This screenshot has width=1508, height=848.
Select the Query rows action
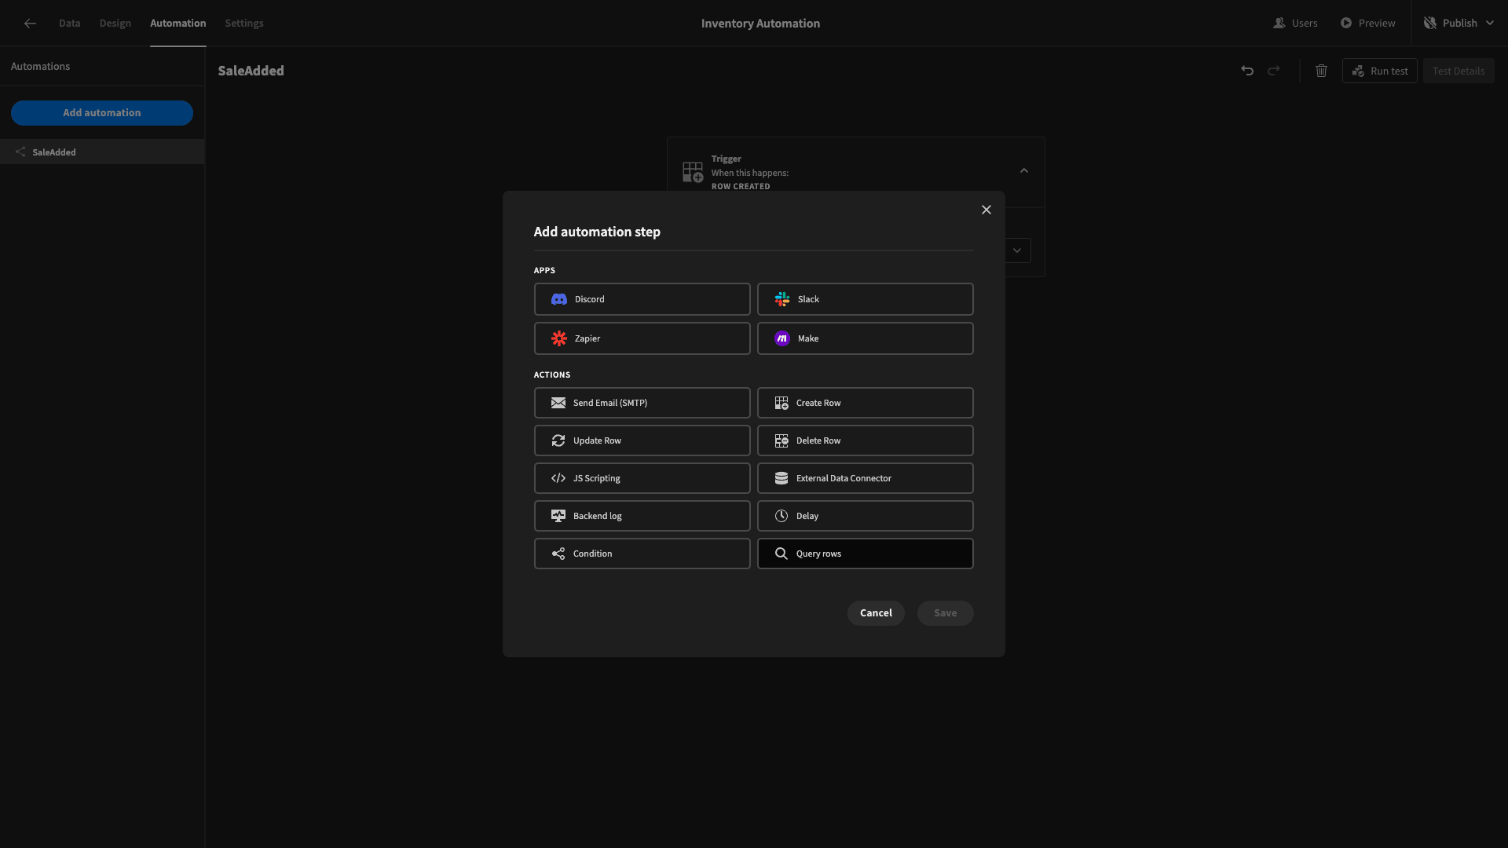(866, 554)
